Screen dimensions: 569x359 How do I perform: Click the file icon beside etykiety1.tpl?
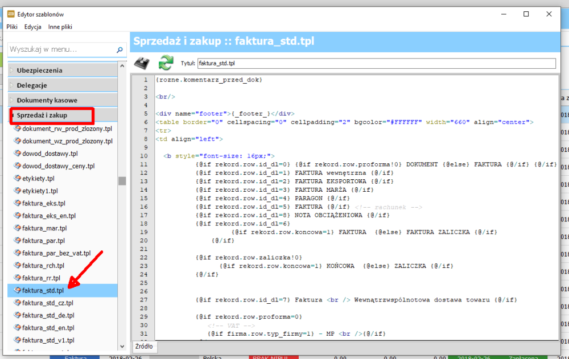17,191
